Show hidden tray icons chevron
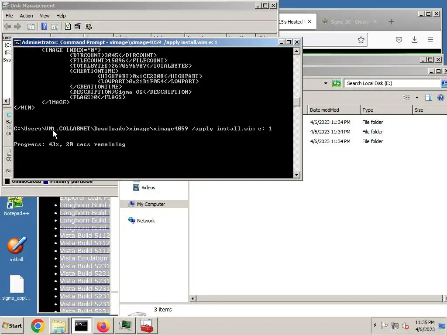This screenshot has width=447, height=335. [x=375, y=325]
